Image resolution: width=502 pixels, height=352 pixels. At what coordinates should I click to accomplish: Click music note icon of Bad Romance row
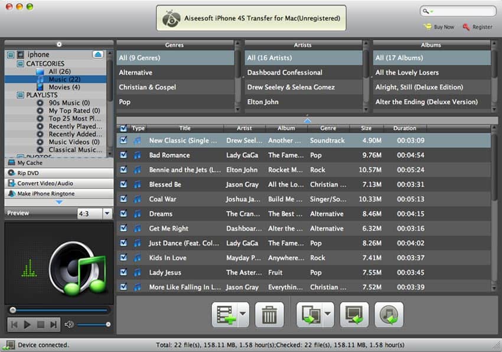coord(138,155)
